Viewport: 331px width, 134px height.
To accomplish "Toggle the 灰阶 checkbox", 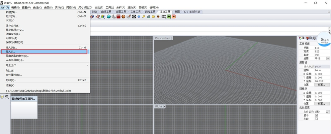I will (x=316, y=119).
